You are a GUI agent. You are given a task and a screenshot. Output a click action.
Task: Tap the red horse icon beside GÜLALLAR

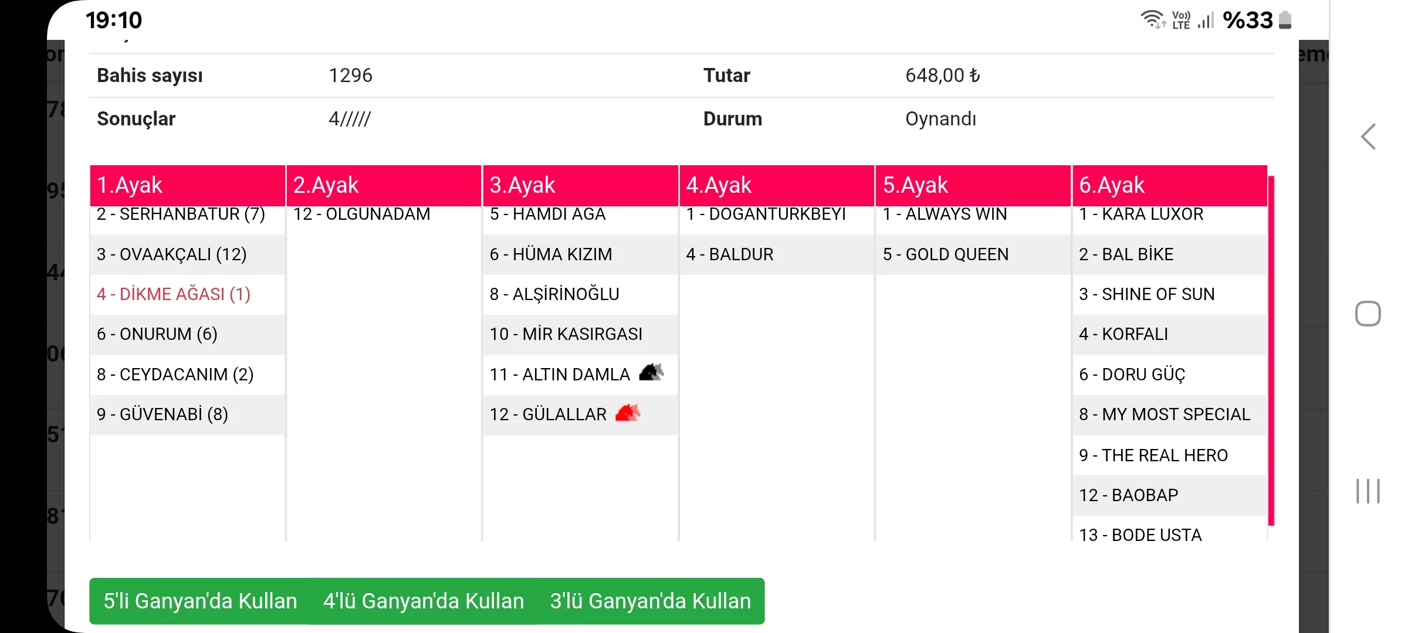pyautogui.click(x=628, y=413)
